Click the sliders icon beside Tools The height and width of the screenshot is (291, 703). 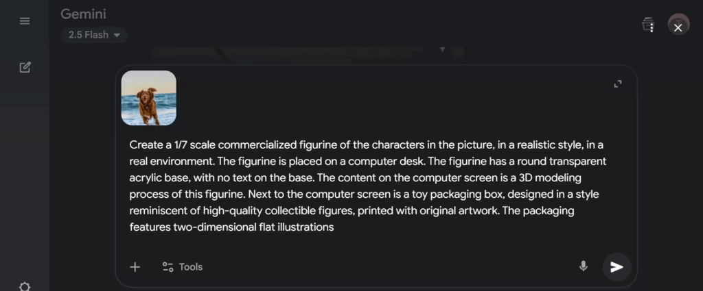pyautogui.click(x=168, y=267)
